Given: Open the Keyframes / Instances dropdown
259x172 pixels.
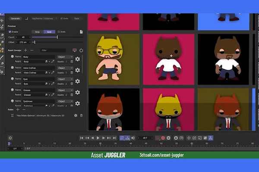Looking at the screenshot, I should [x=44, y=18].
